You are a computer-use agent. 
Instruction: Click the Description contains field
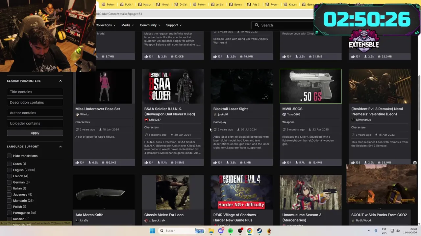[35, 102]
